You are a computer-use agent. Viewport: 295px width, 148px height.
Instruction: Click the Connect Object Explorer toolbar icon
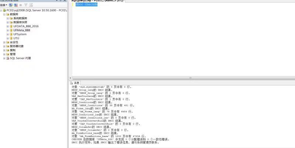tap(11, 5)
